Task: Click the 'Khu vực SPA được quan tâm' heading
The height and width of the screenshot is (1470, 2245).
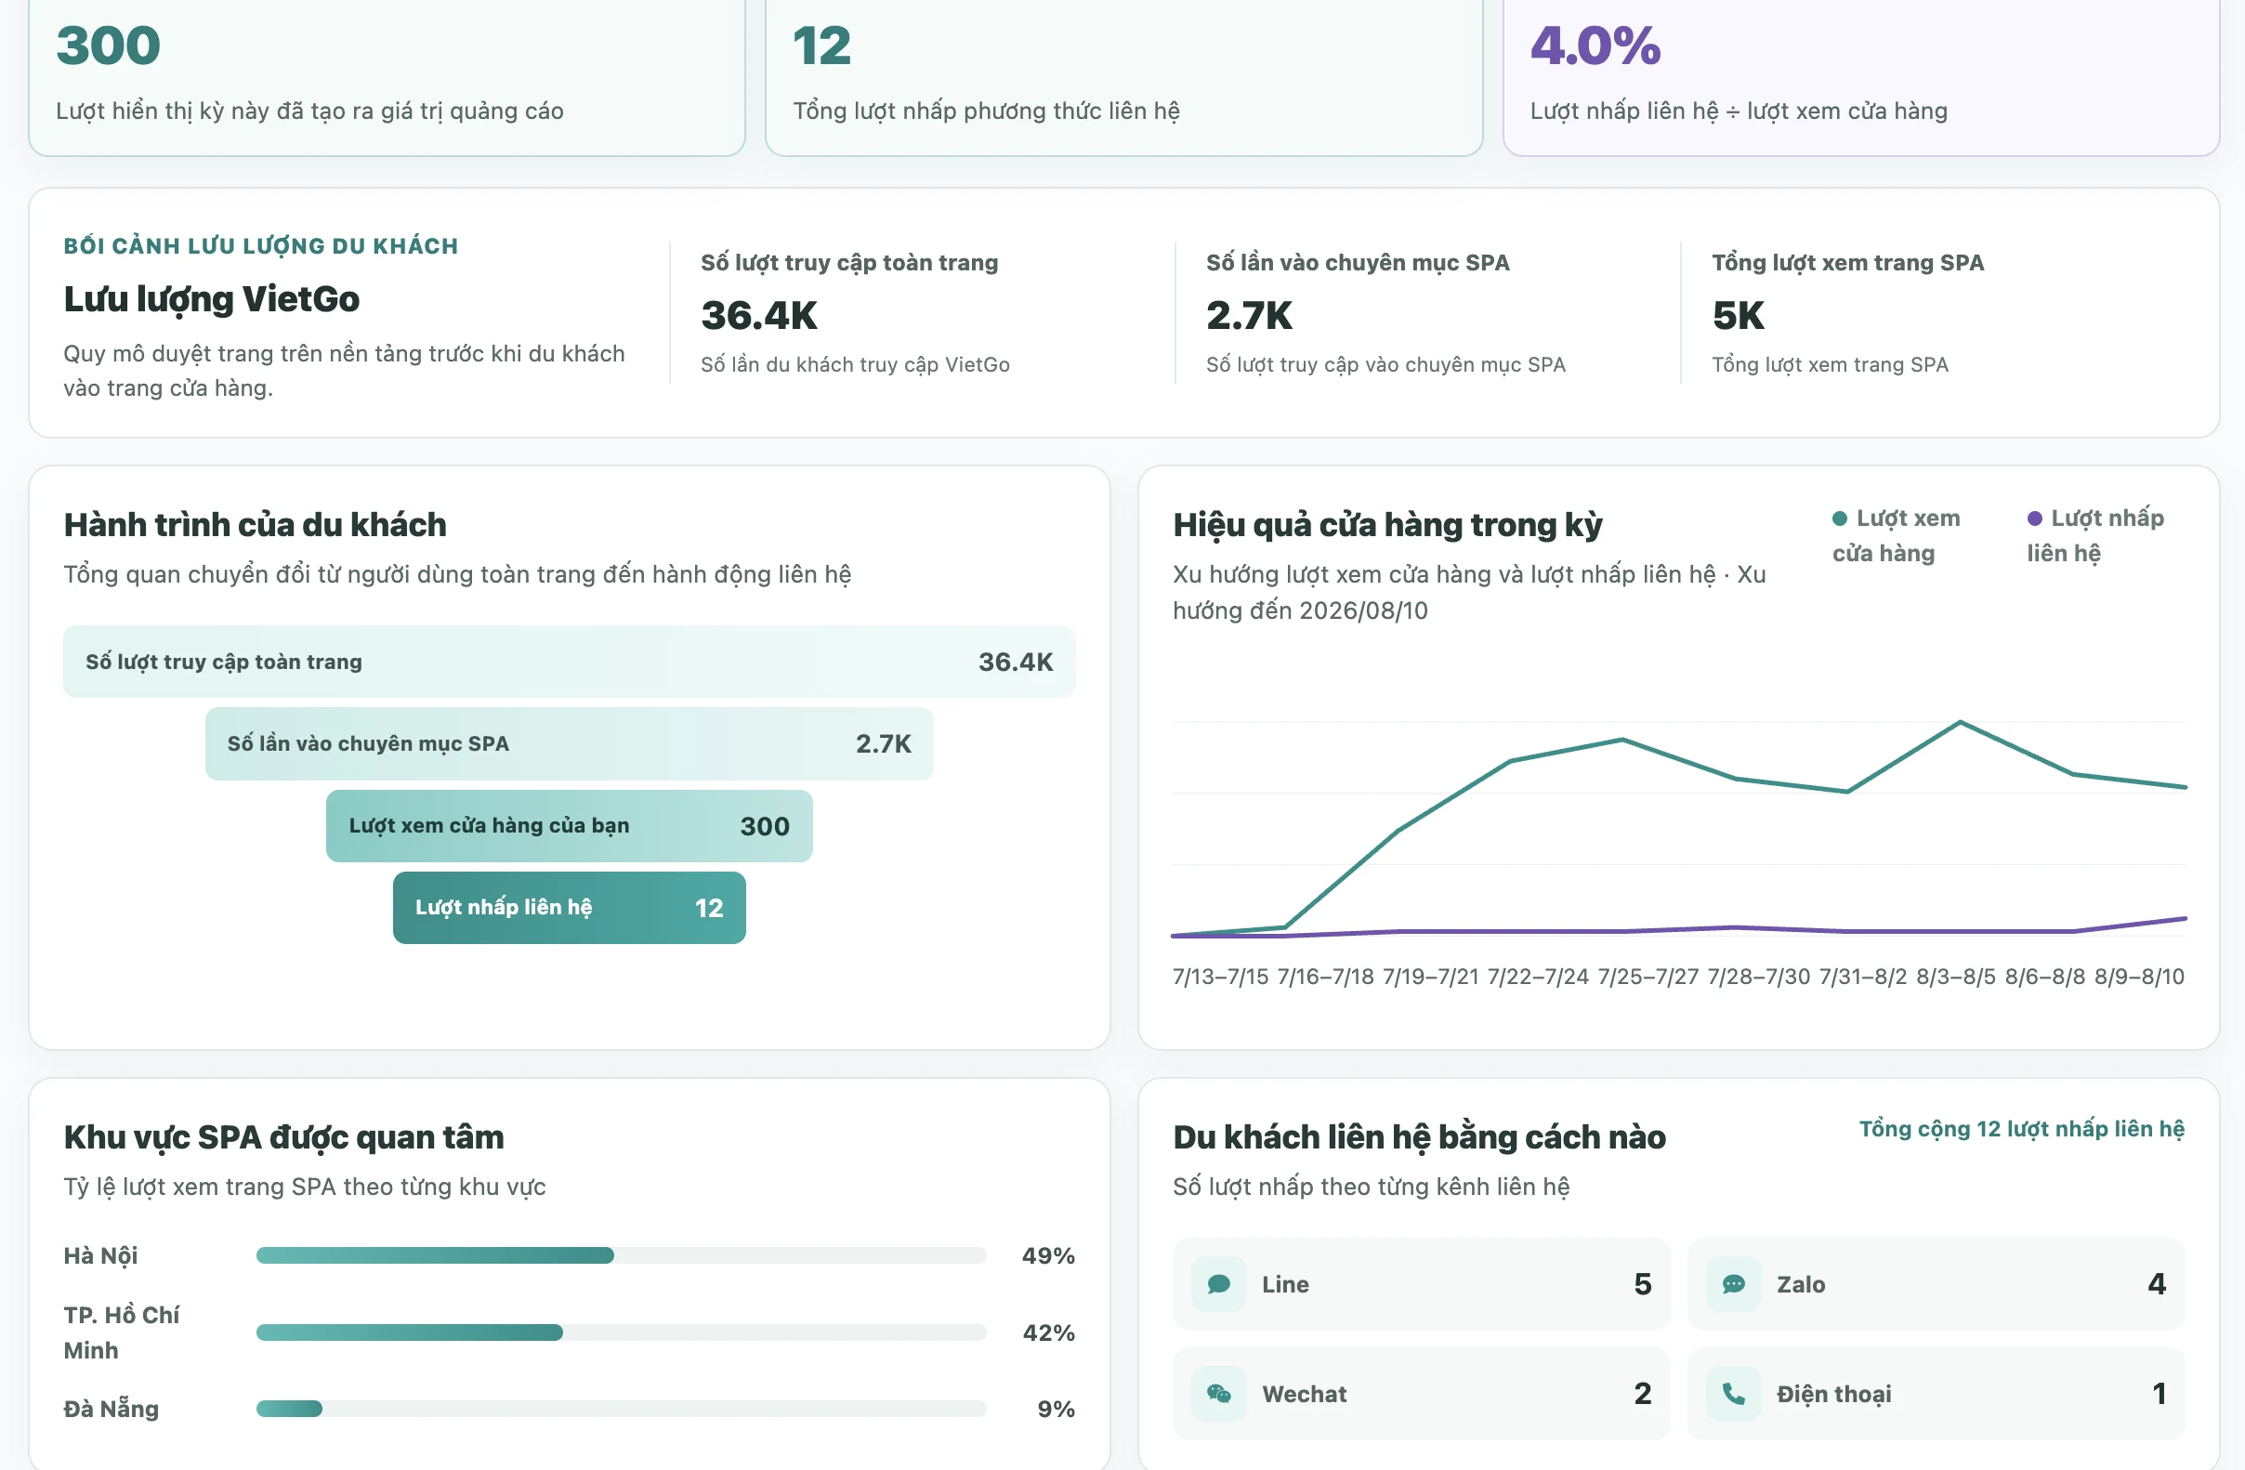Action: point(284,1137)
